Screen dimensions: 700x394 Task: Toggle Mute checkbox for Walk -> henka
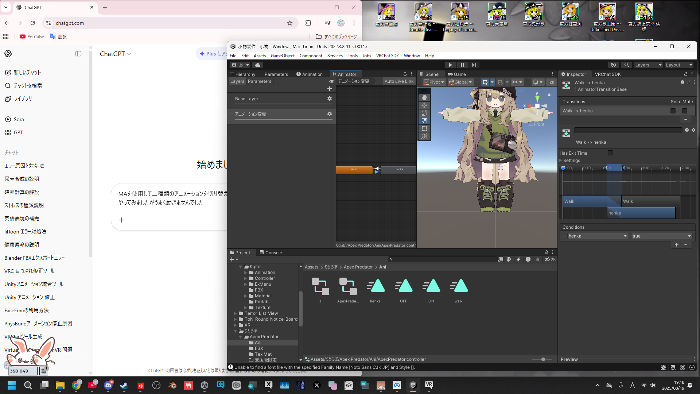pyautogui.click(x=685, y=111)
